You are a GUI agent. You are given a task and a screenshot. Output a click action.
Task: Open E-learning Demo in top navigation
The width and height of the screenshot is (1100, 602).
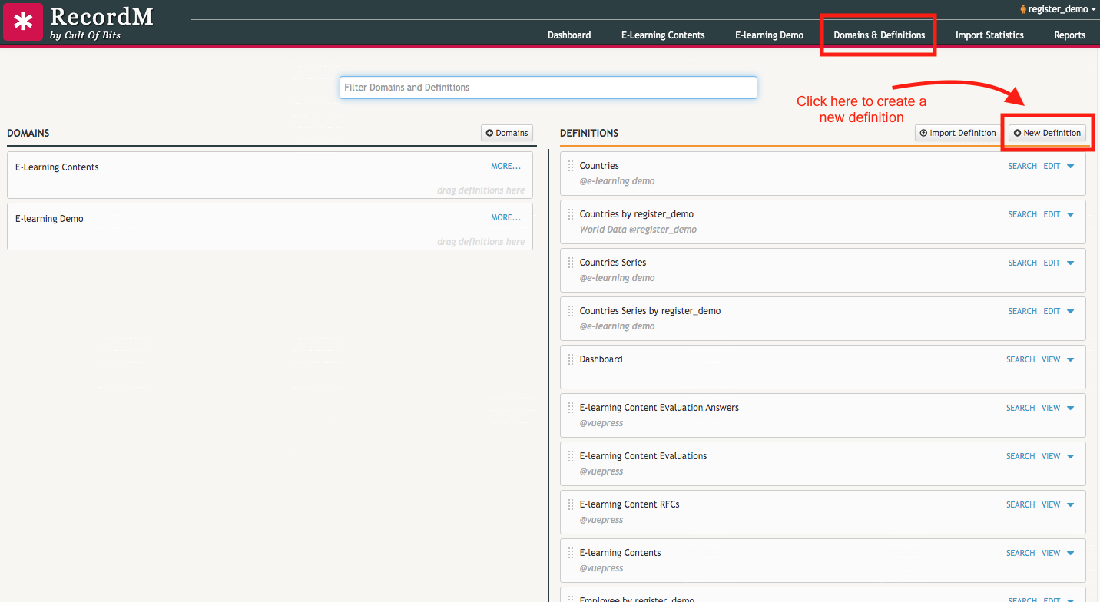click(769, 35)
